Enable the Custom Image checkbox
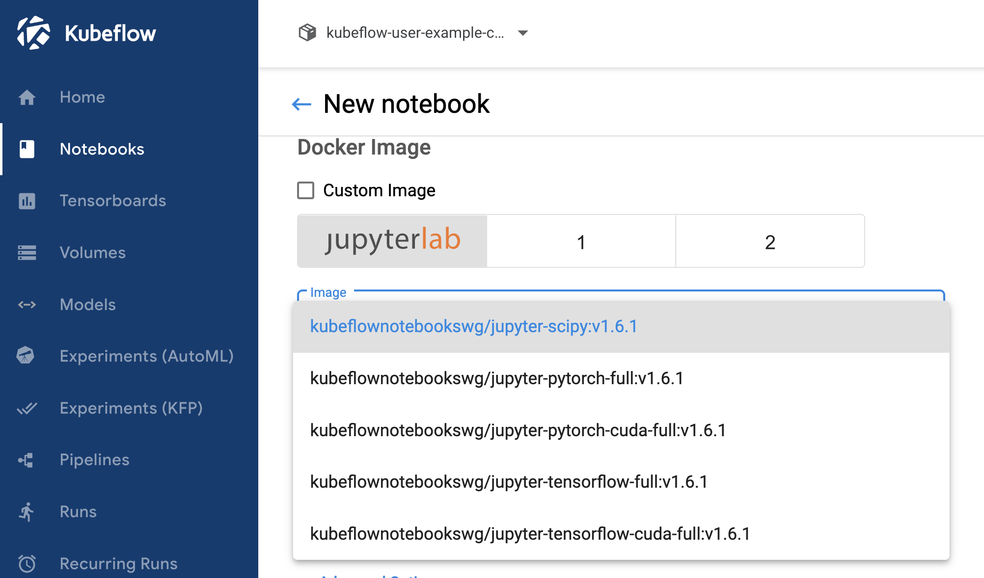Image resolution: width=984 pixels, height=578 pixels. tap(306, 190)
